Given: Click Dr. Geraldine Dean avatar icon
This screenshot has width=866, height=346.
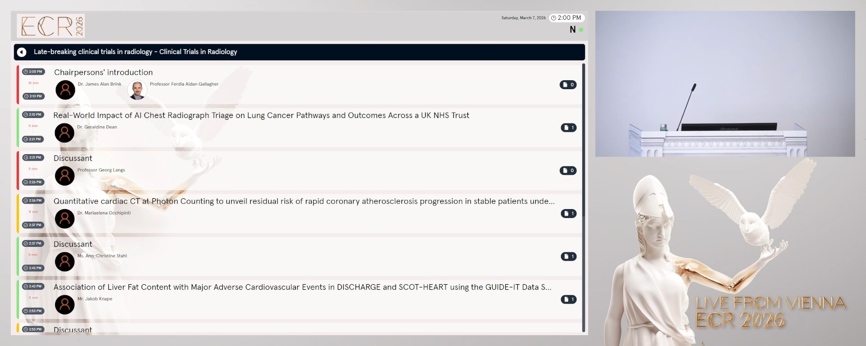Looking at the screenshot, I should click(64, 133).
